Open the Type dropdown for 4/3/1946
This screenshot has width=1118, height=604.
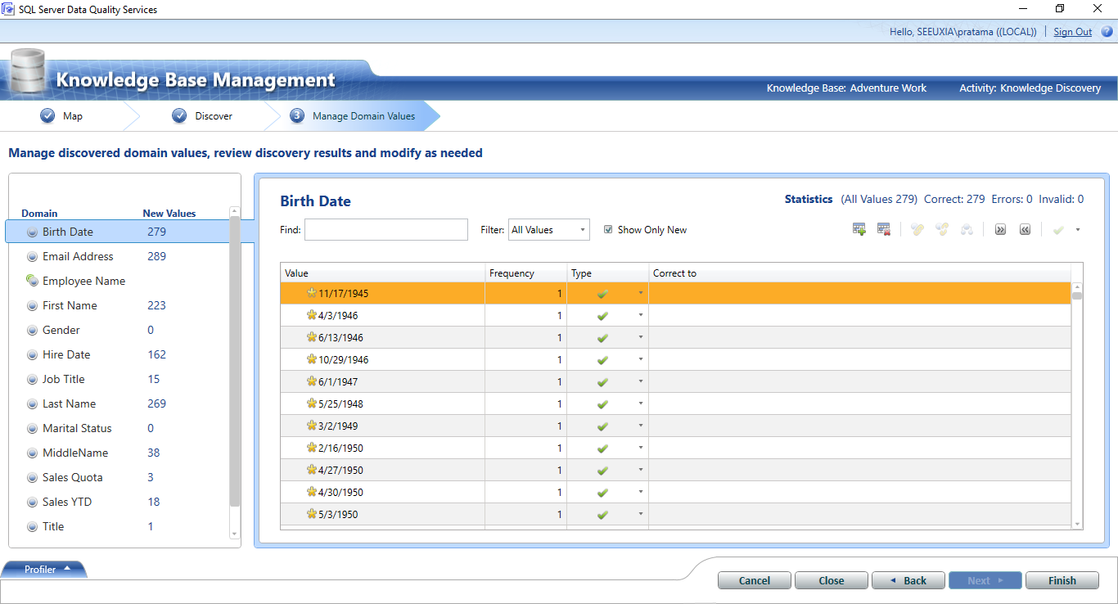(641, 315)
